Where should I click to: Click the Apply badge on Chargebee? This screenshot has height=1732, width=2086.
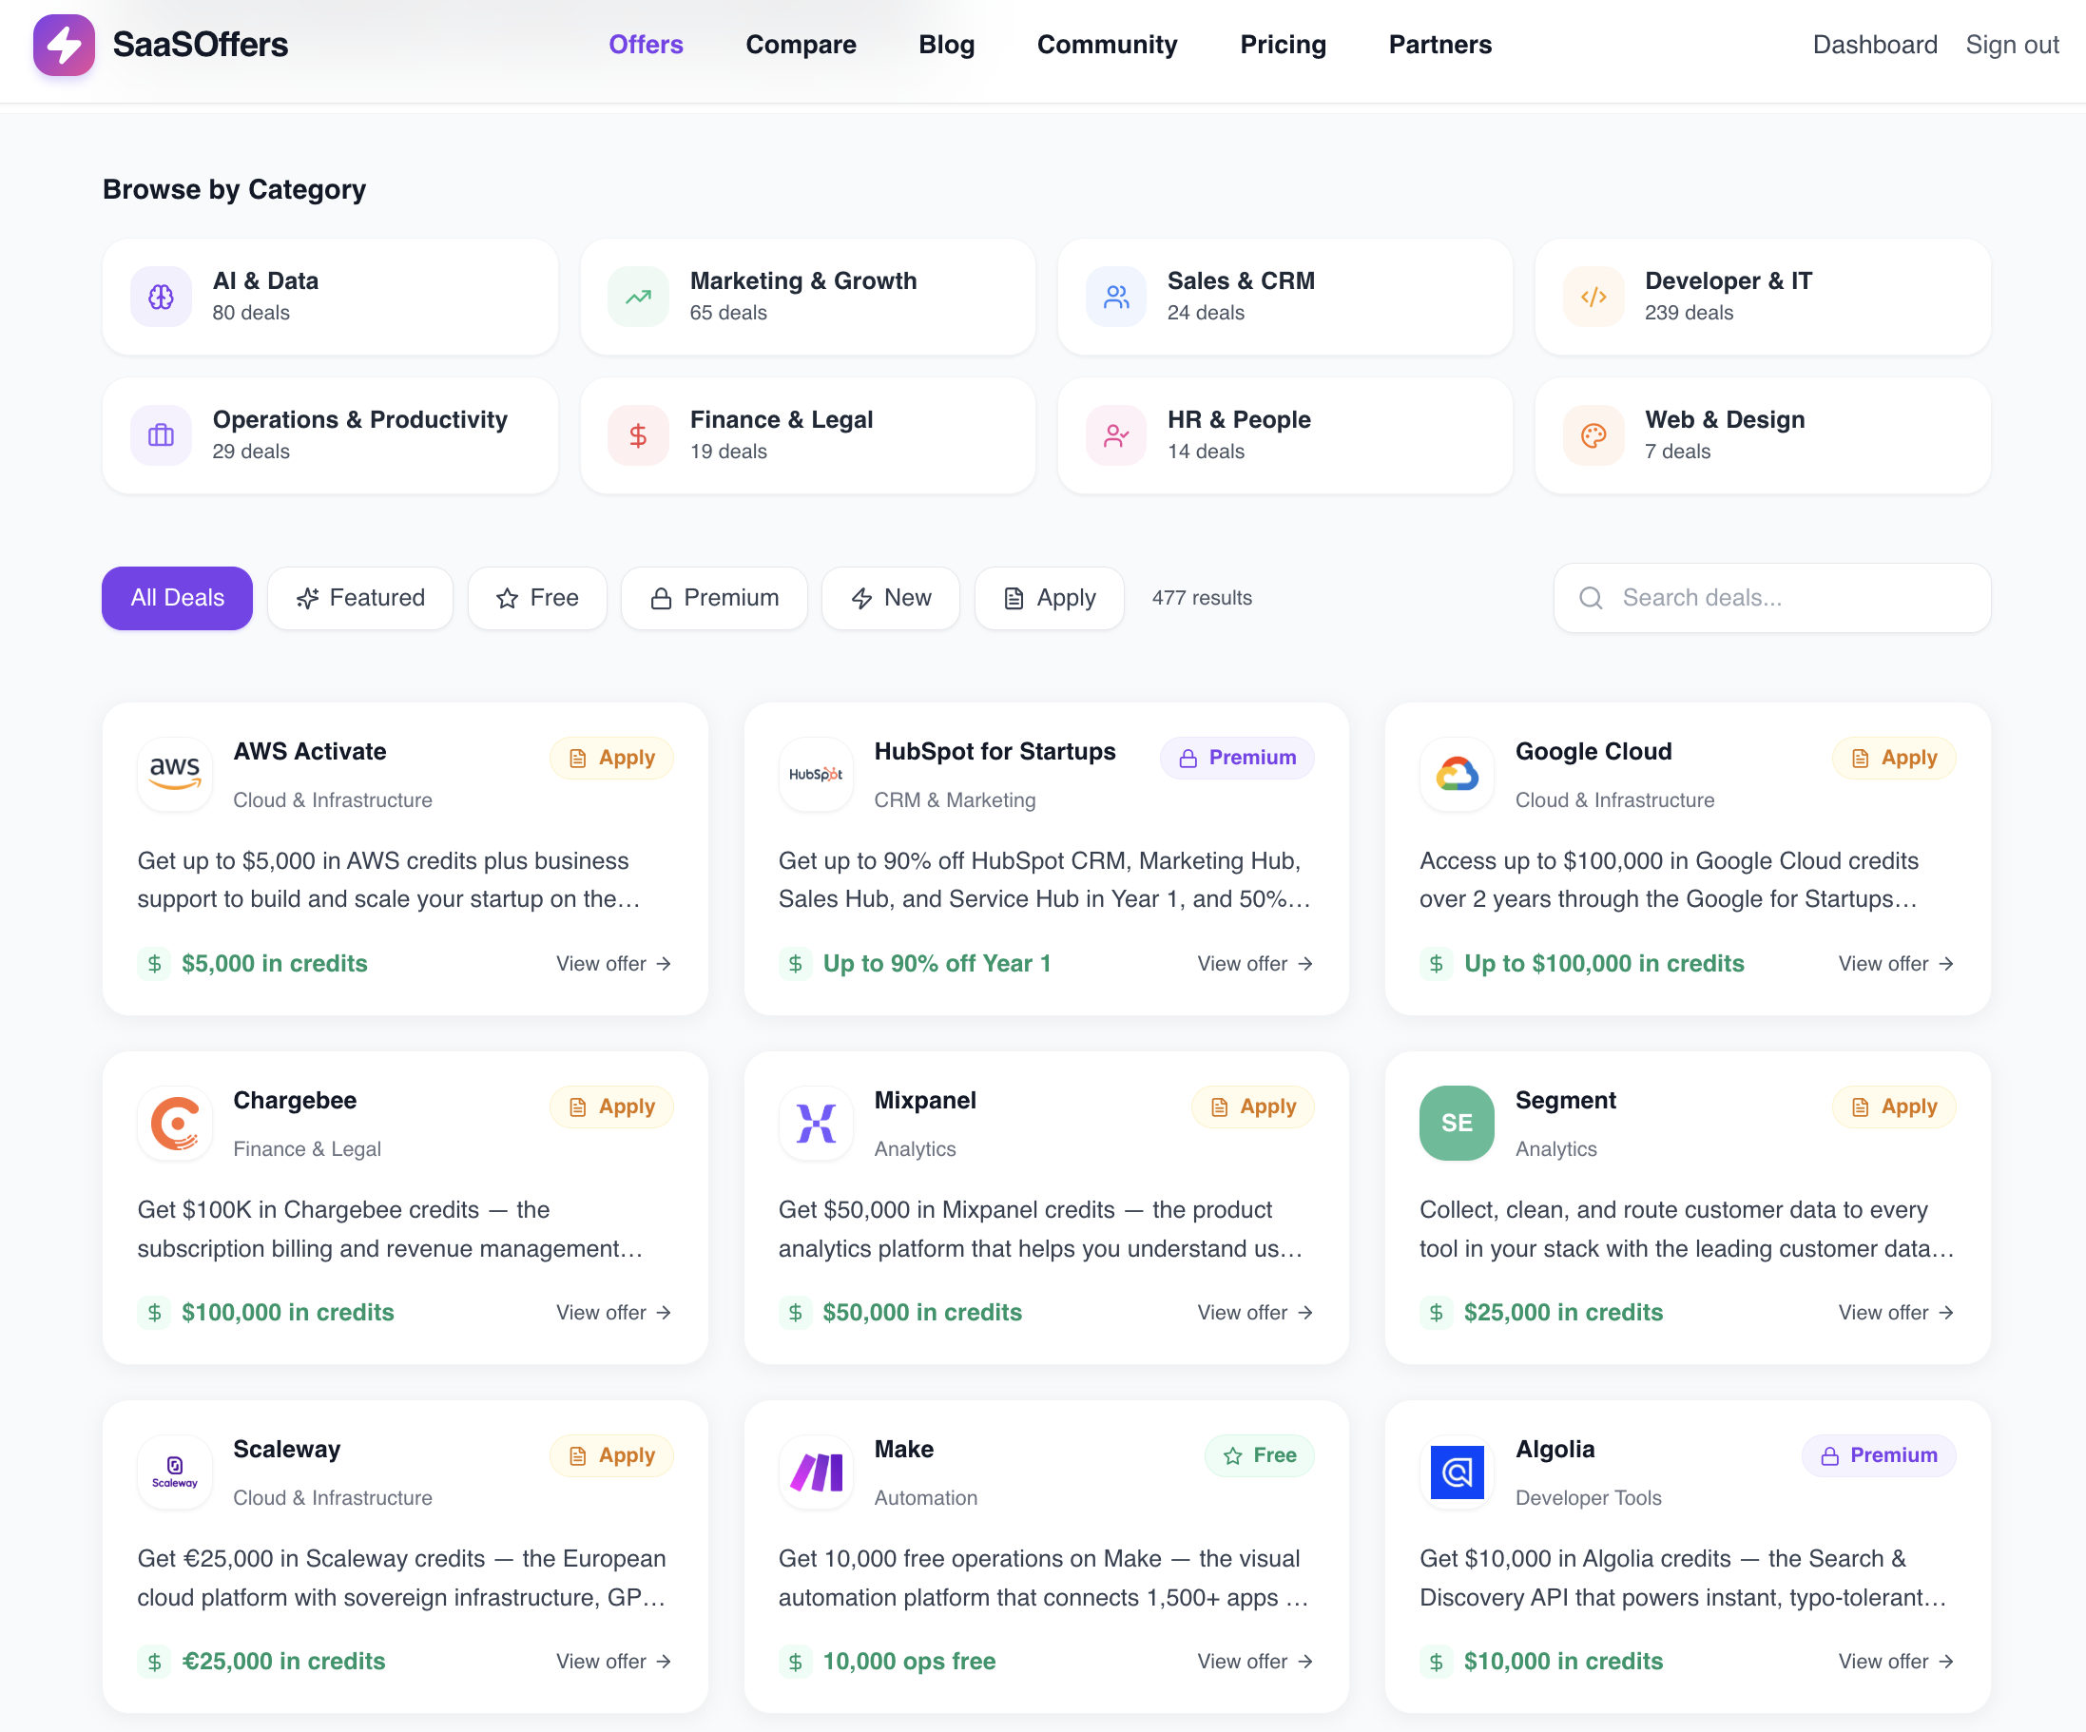coord(612,1107)
